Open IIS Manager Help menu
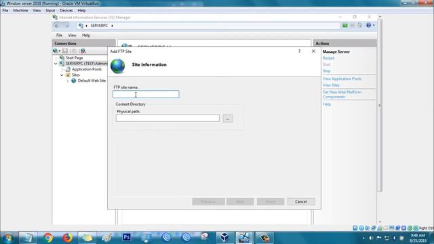Image resolution: width=434 pixels, height=244 pixels. (x=86, y=35)
